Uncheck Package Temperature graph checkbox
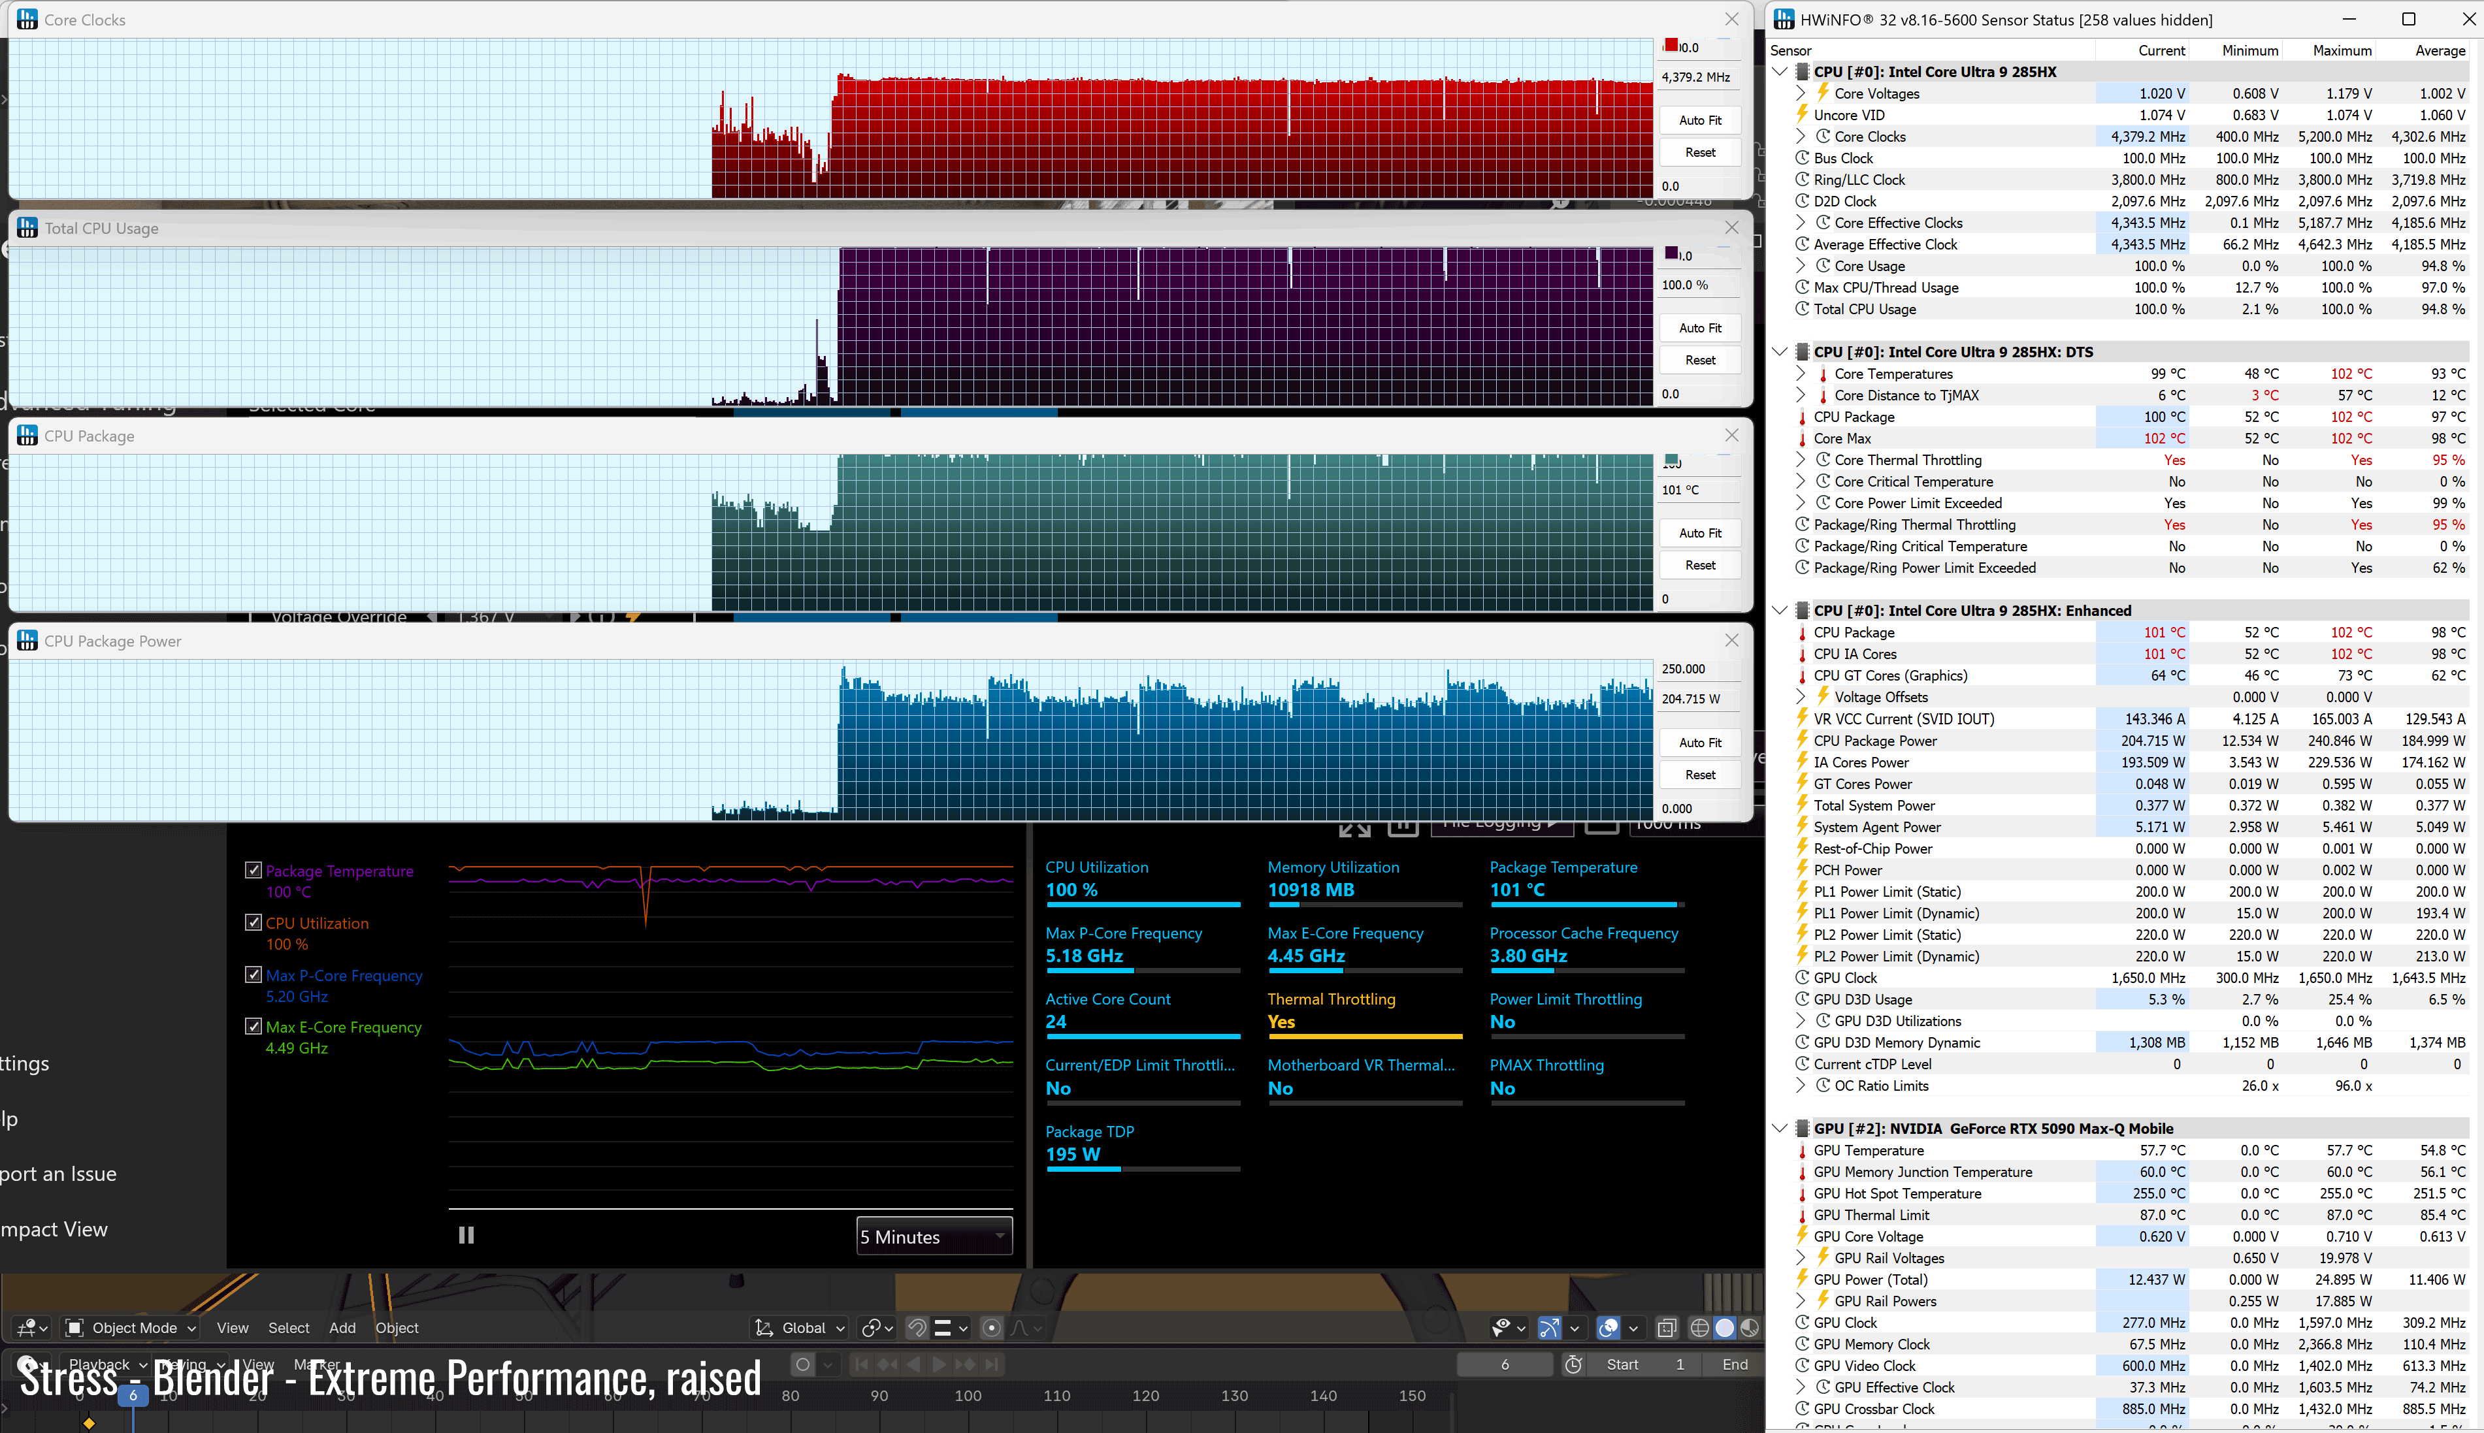Image resolution: width=2484 pixels, height=1433 pixels. point(253,870)
